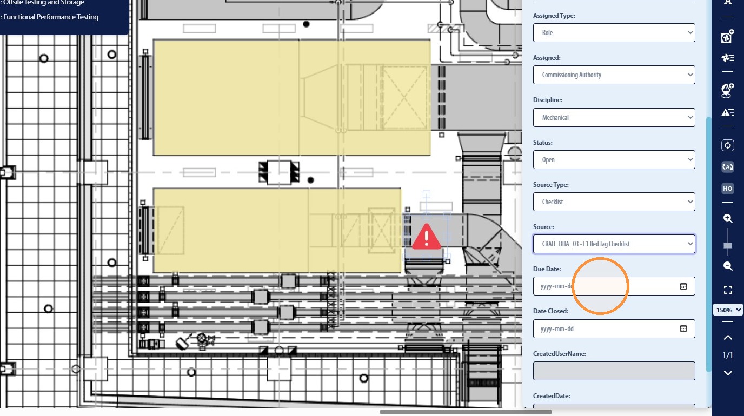Click the zoom slider handle
The width and height of the screenshot is (744, 416).
point(728,246)
